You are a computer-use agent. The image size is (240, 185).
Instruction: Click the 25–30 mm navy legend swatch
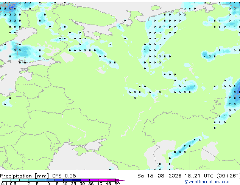click(76, 180)
